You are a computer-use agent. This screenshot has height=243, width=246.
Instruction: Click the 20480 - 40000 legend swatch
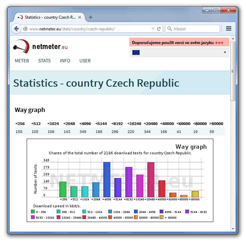[84, 217]
